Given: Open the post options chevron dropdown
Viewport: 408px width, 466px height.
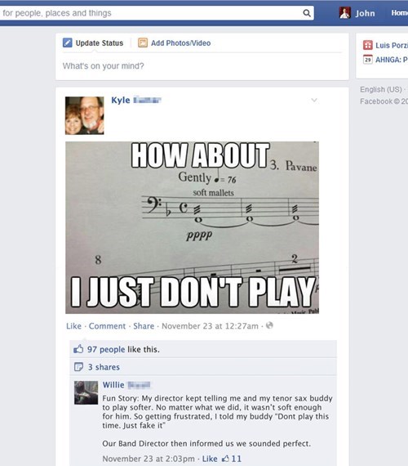Looking at the screenshot, I should tap(314, 101).
